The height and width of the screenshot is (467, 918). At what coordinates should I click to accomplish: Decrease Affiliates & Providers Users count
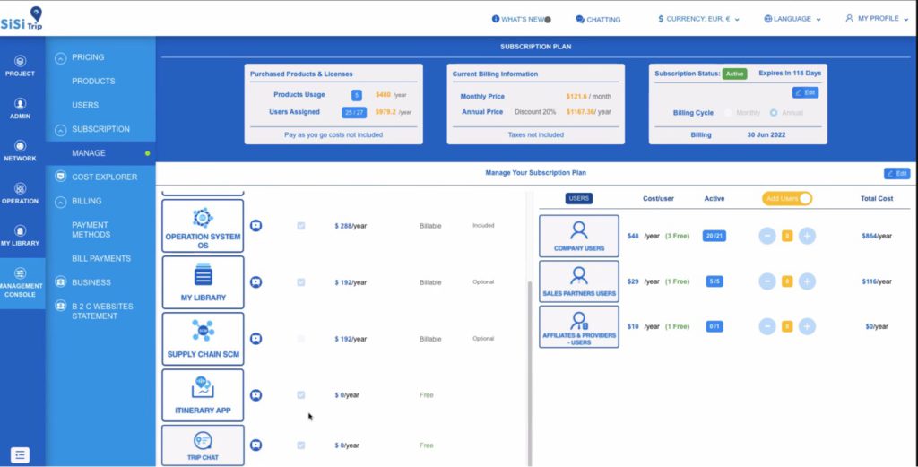tap(767, 326)
